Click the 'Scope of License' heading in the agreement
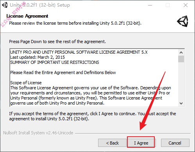195x152 pixels. click(x=26, y=83)
